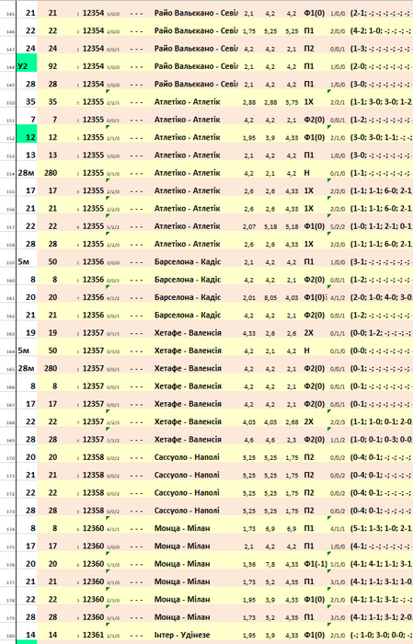Image resolution: width=413 pixels, height=644 pixels.
Task: Select 'Н' bet cell in row 164
Action: (x=306, y=351)
